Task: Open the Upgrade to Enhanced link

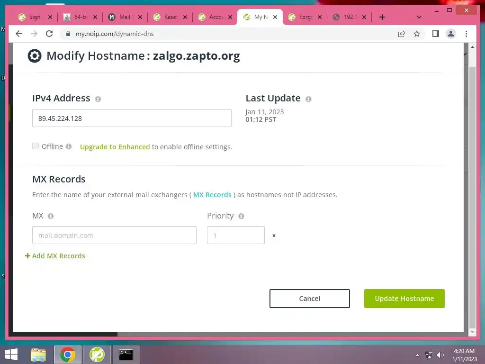Action: pyautogui.click(x=115, y=147)
